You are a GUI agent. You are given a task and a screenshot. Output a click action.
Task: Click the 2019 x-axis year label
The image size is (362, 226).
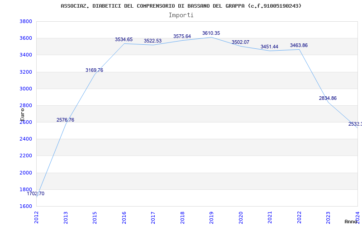click(211, 217)
